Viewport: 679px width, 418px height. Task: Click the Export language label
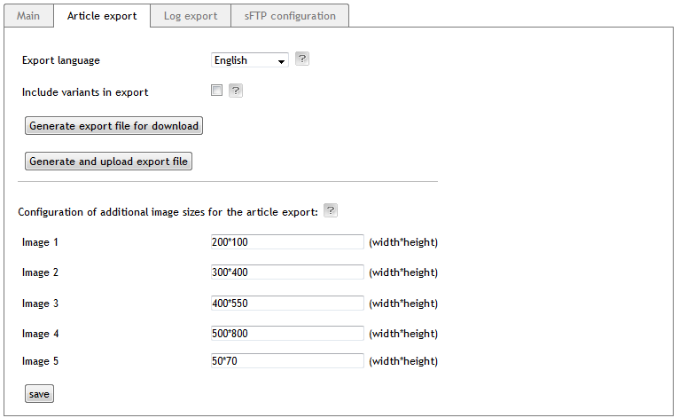(x=61, y=60)
